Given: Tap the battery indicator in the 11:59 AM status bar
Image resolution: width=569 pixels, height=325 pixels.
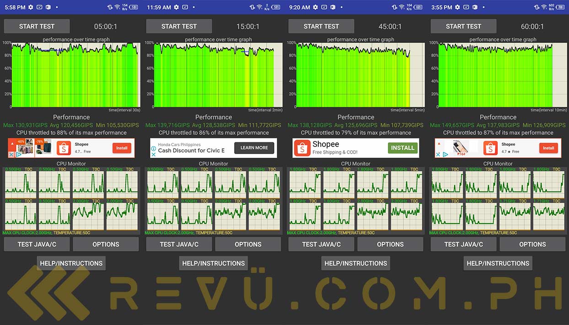Looking at the screenshot, I should [276, 7].
